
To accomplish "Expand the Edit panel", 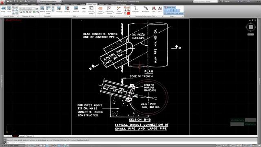I will (x=75, y=16).
